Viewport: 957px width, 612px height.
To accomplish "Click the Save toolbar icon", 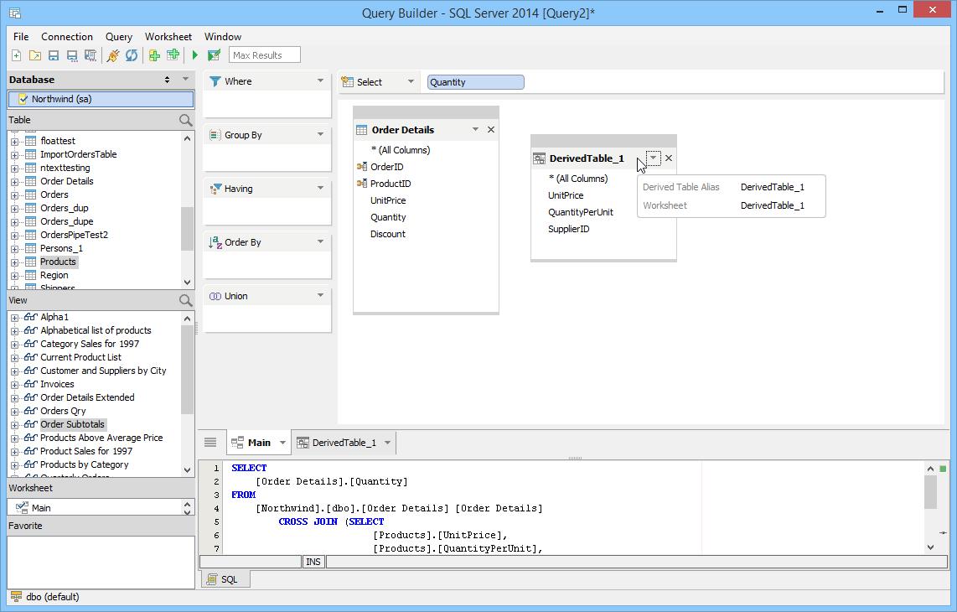I will (x=54, y=55).
